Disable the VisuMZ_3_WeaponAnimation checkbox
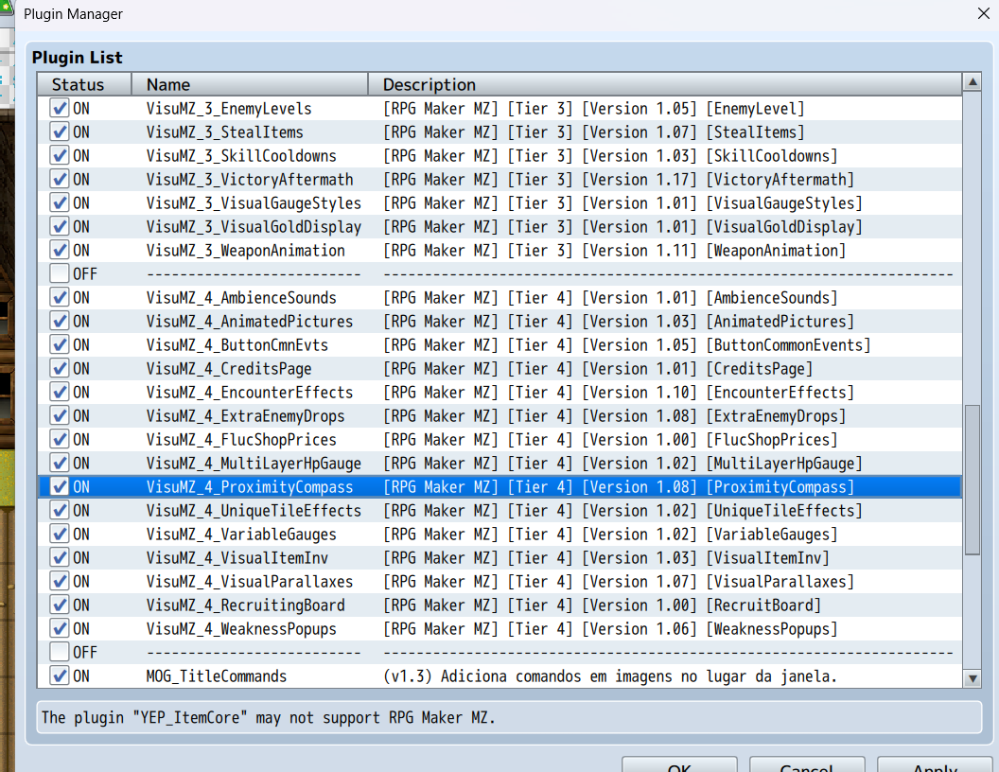Screen dimensions: 999x772 [x=60, y=251]
